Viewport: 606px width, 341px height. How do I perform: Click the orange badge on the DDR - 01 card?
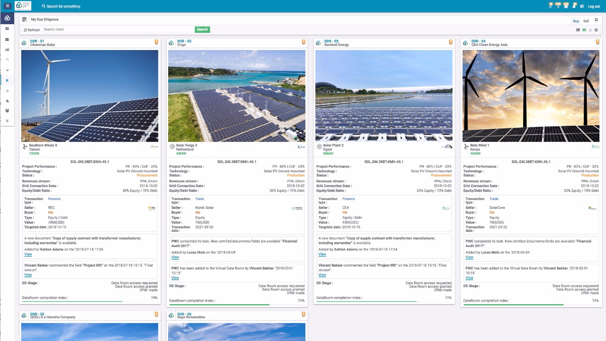[x=157, y=42]
